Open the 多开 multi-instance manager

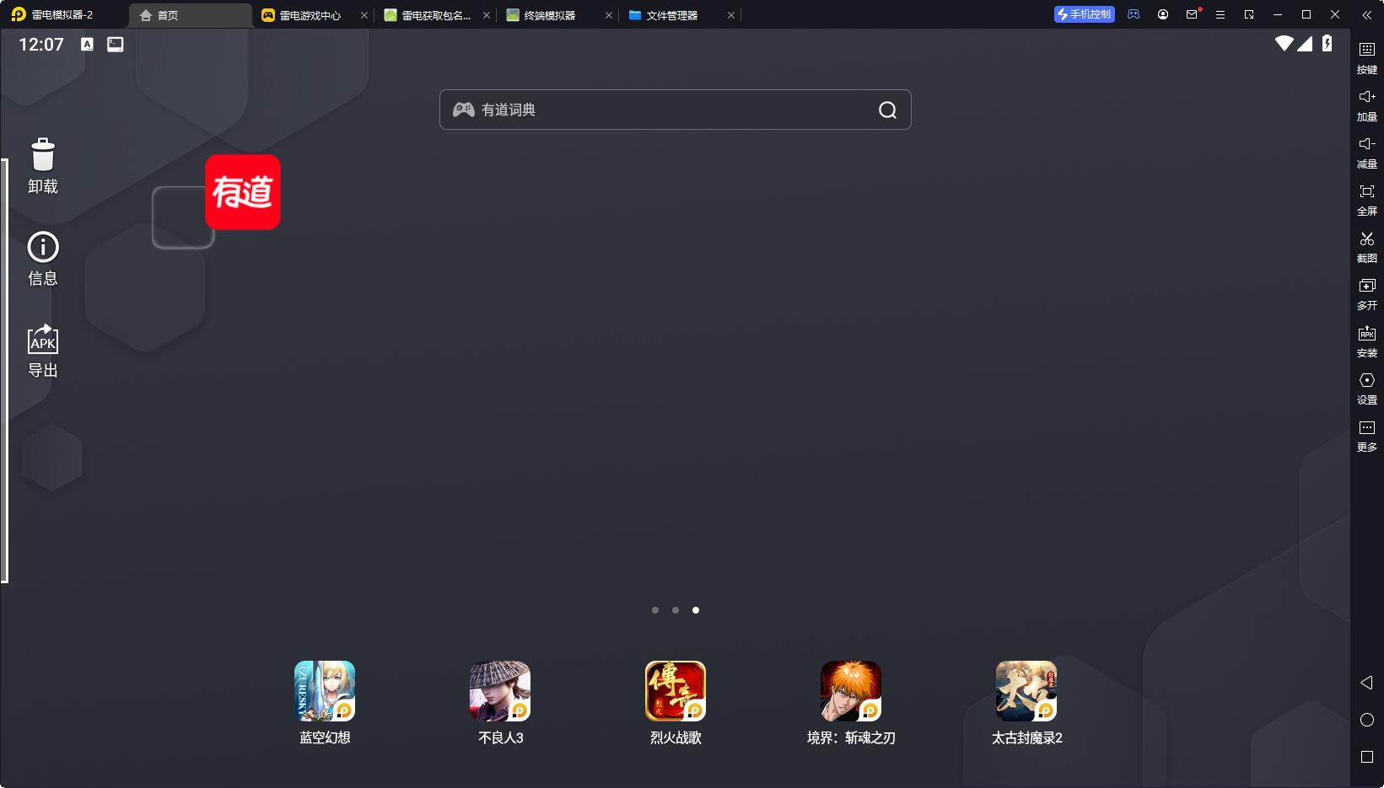(1367, 294)
